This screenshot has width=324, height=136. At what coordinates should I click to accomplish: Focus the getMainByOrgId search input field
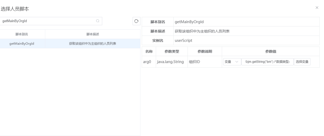tap(51, 21)
